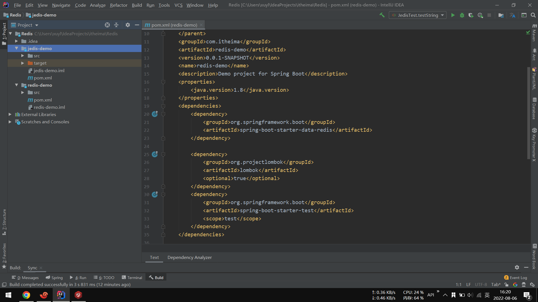Open the Windows notification center
Screen dimensions: 538x302
coord(527,295)
